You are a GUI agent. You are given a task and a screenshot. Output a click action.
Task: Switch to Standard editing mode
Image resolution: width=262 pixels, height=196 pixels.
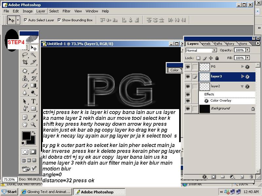tap(25, 152)
